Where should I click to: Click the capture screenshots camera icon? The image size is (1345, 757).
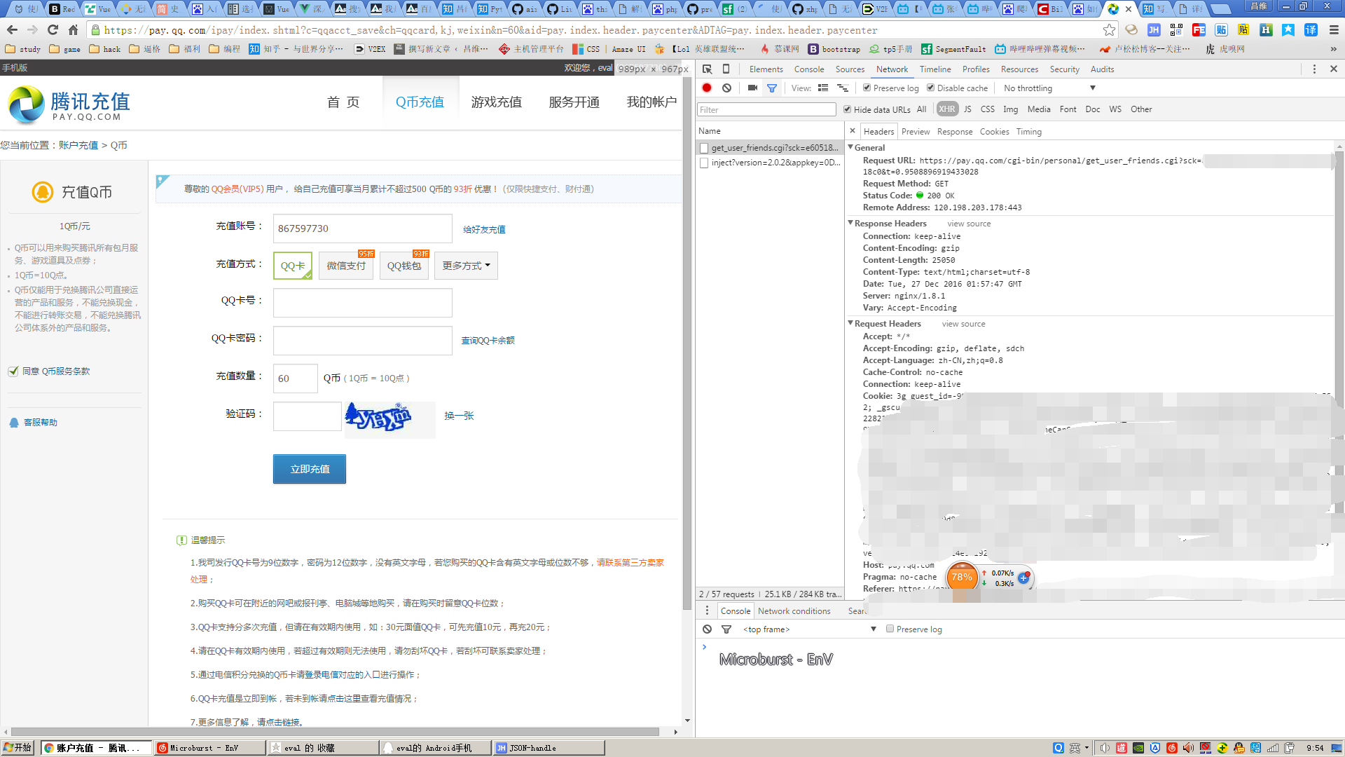pyautogui.click(x=752, y=88)
